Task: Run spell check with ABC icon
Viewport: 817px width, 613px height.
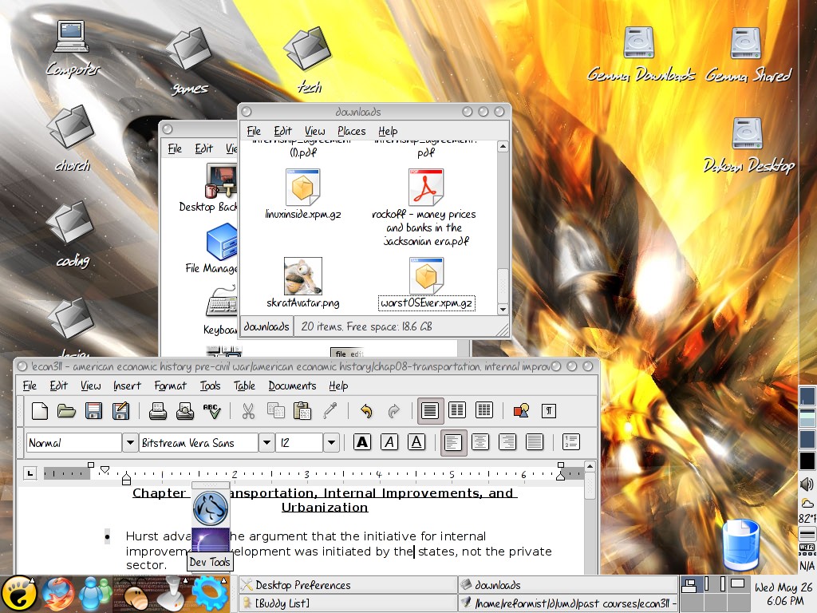Action: 211,411
